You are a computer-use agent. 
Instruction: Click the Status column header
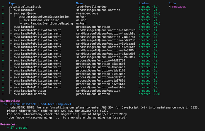[x=143, y=4]
